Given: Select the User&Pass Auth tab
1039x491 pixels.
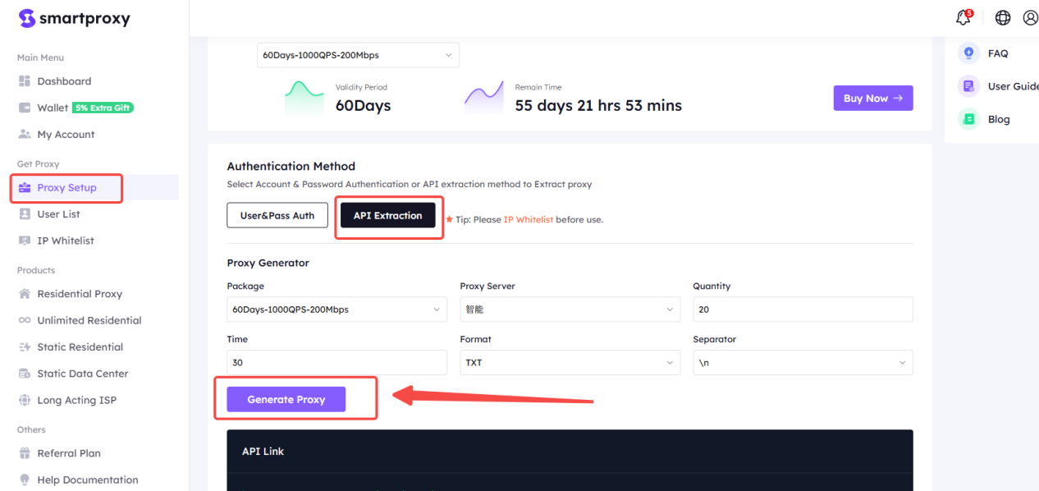Looking at the screenshot, I should 277,215.
